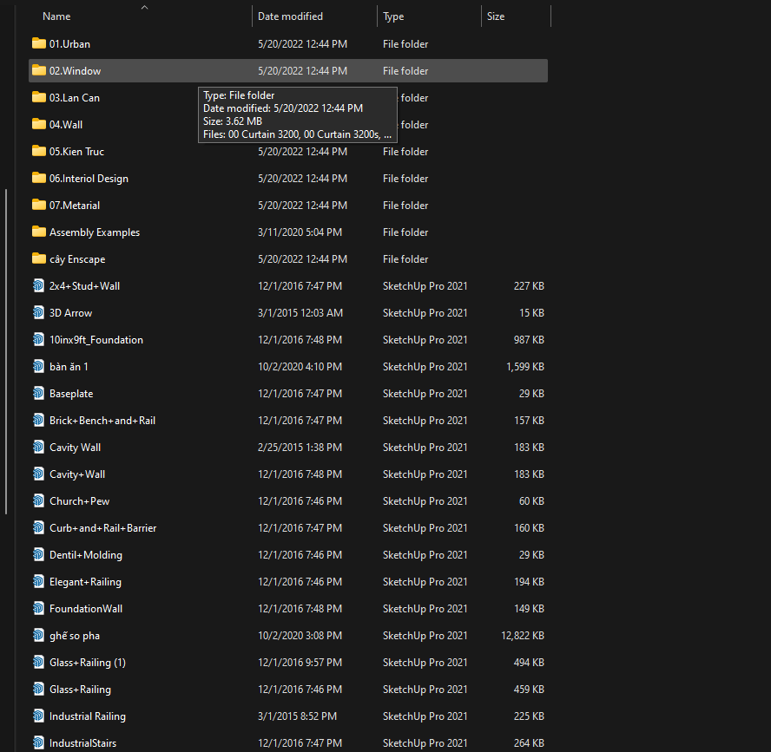
Task: Click the vertical scrollbar on left edge
Action: coord(6,351)
